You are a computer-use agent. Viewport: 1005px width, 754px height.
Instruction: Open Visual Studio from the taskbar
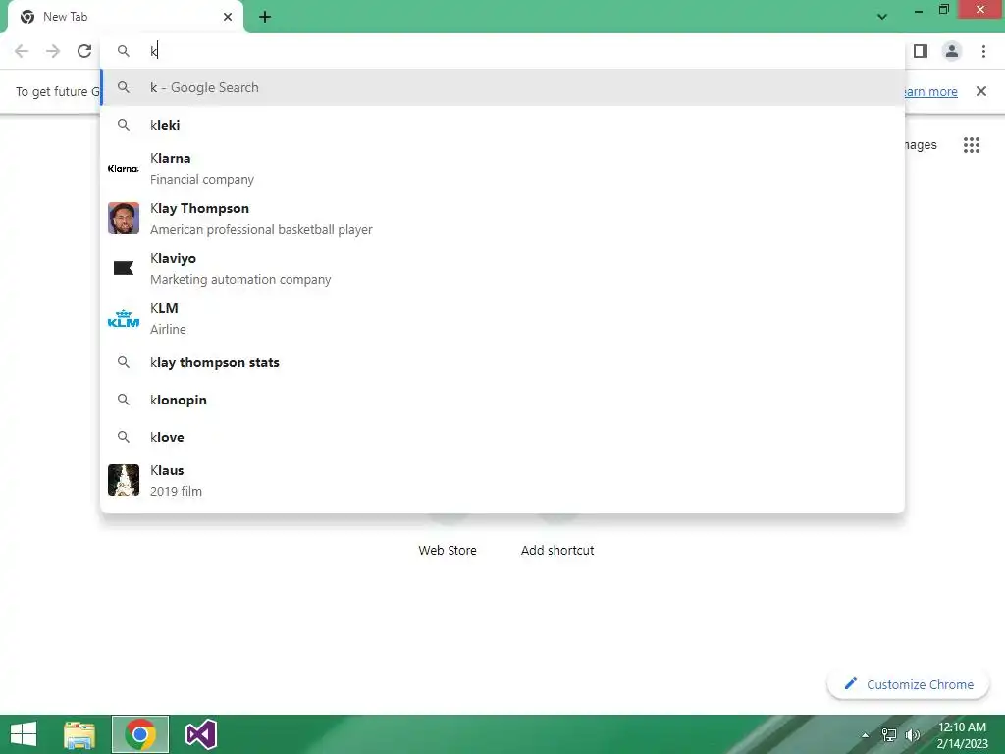pos(200,734)
